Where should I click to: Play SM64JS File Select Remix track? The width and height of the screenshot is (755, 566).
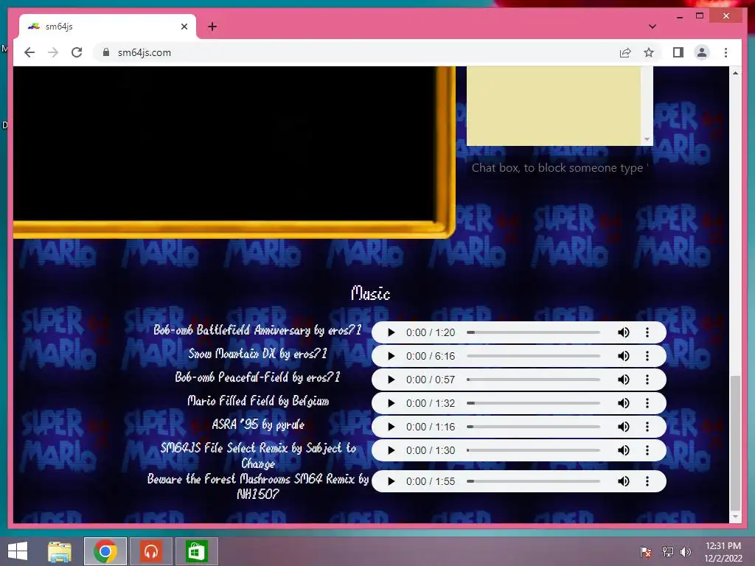click(391, 450)
